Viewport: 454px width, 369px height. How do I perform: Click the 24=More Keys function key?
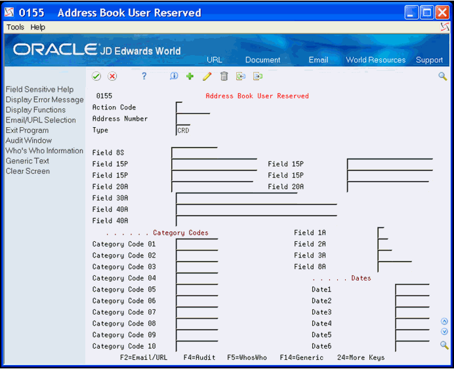coord(361,357)
